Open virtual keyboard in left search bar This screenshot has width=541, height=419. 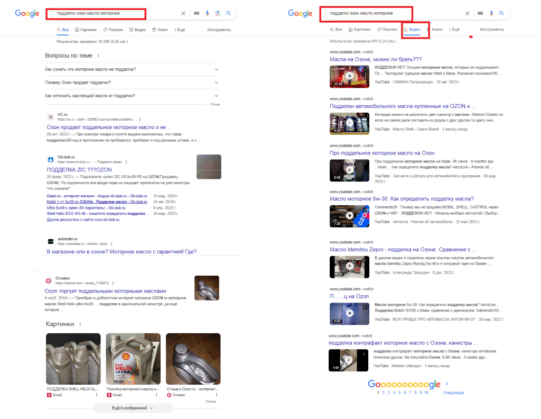197,13
